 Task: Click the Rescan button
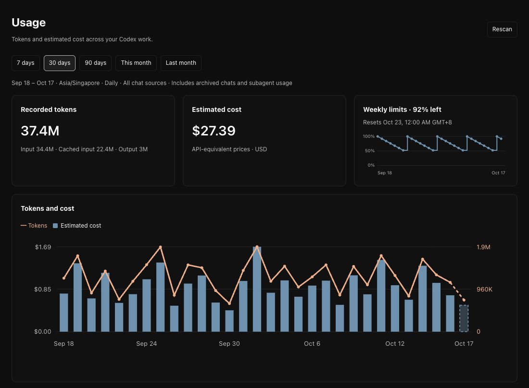[x=502, y=29]
